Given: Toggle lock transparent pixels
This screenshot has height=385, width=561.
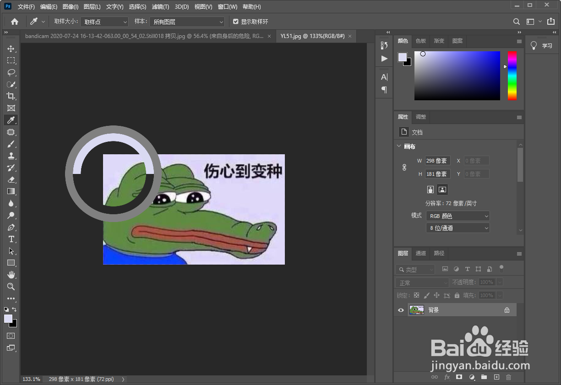Looking at the screenshot, I should (416, 295).
